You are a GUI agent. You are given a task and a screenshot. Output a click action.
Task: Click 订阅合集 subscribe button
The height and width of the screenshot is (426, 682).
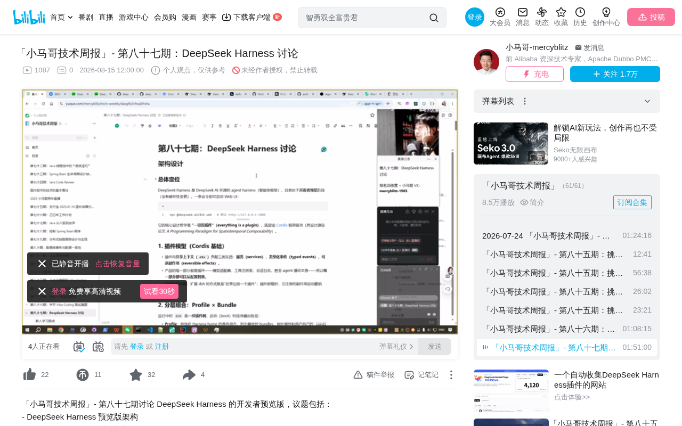(x=632, y=202)
